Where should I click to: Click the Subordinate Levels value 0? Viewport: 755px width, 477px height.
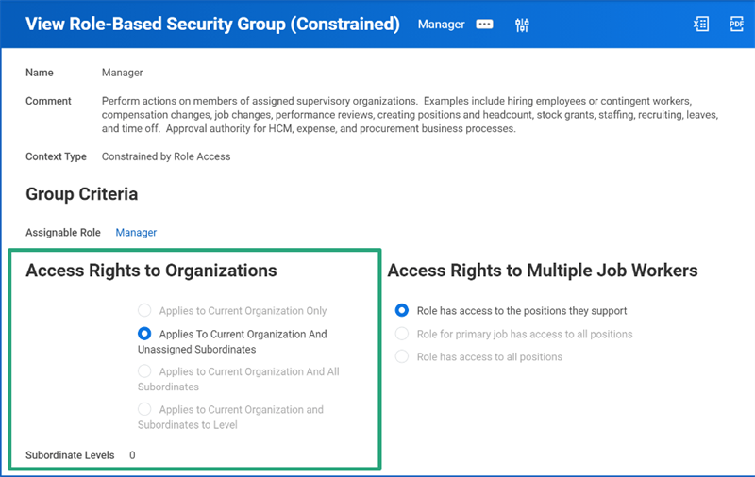pos(132,455)
